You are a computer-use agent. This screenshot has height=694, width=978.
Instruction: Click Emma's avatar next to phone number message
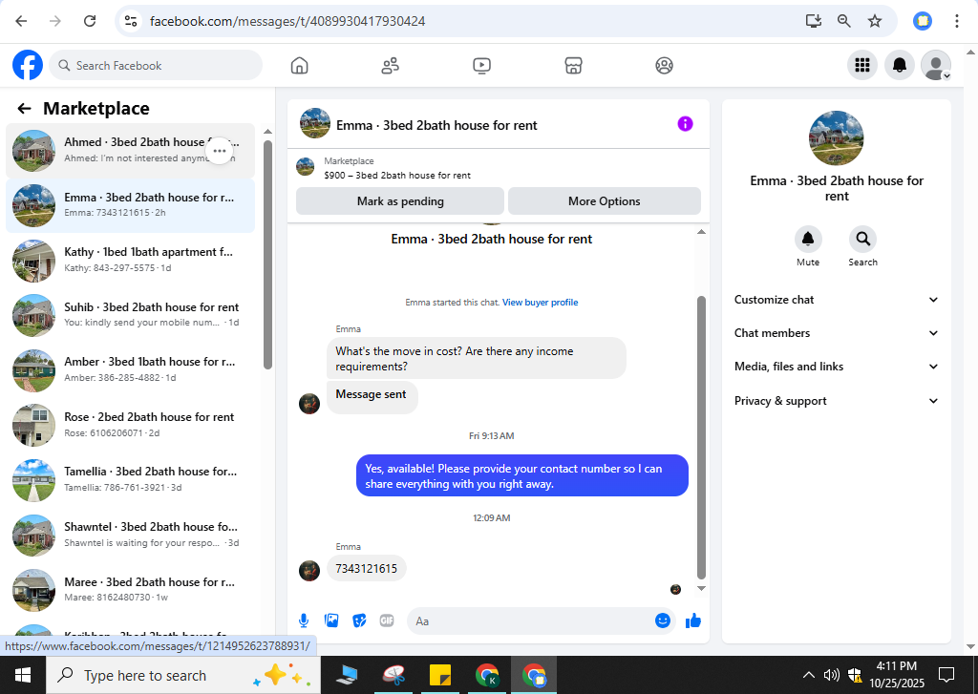309,570
